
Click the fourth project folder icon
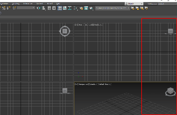146,8
